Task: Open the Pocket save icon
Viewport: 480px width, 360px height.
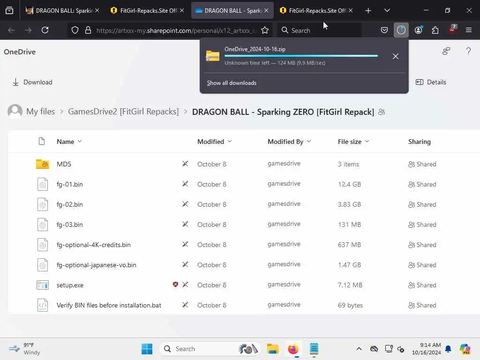Action: (x=384, y=30)
